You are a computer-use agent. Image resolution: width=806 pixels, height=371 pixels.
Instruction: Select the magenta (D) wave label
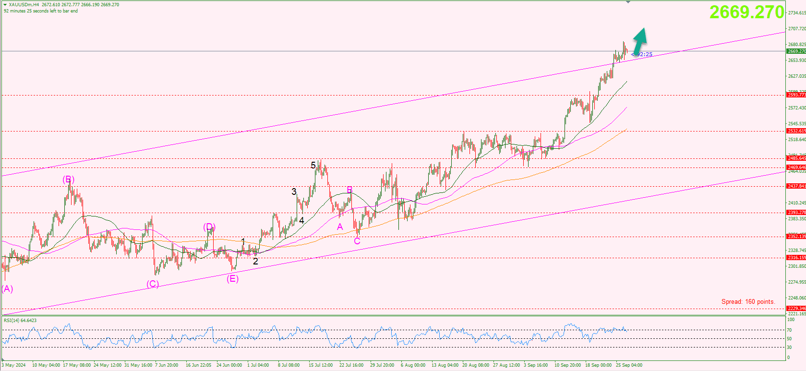click(x=209, y=227)
